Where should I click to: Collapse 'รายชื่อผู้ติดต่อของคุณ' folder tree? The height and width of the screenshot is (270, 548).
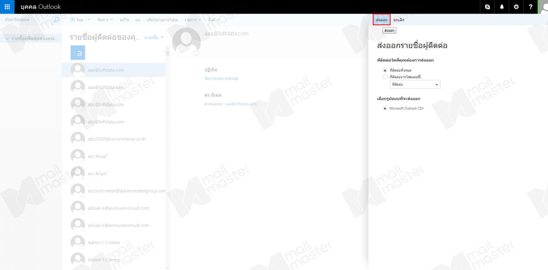tap(7, 39)
